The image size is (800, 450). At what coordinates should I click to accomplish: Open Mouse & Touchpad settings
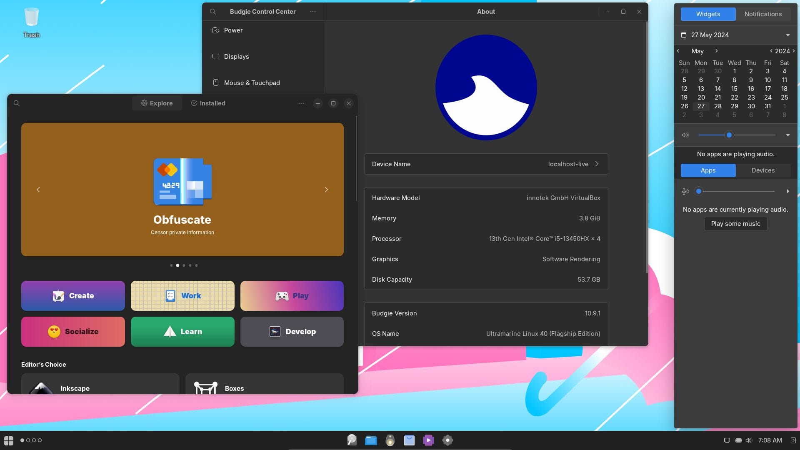pyautogui.click(x=252, y=82)
